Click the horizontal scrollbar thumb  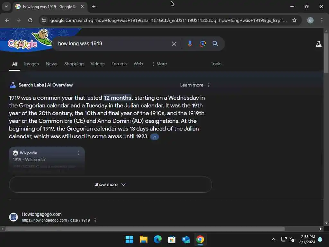click(x=145, y=229)
